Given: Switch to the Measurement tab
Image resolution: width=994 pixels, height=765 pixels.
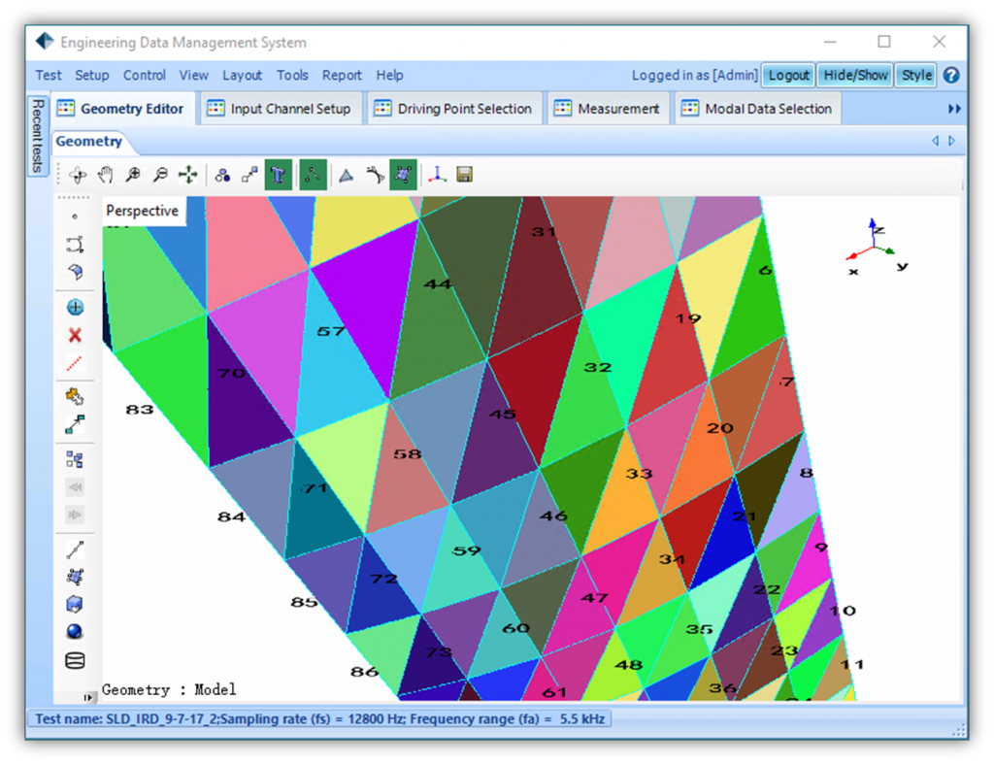Looking at the screenshot, I should [x=609, y=109].
